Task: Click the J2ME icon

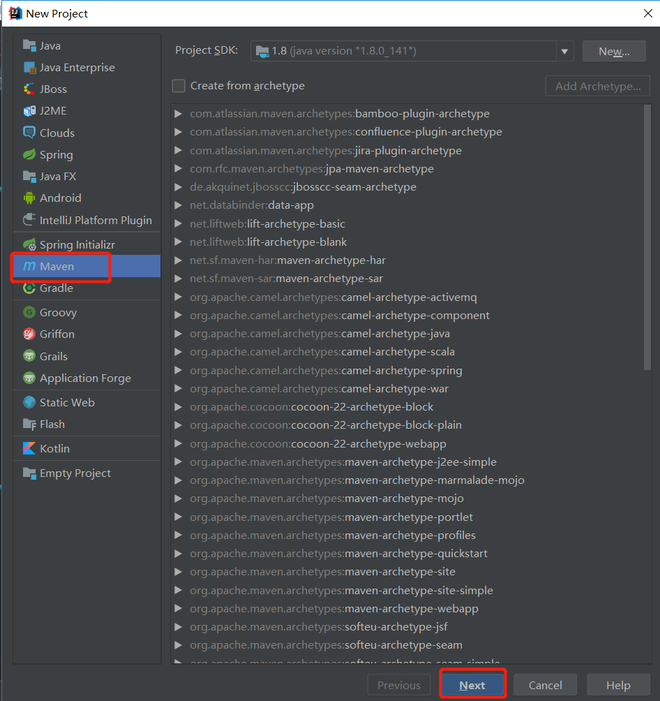Action: [x=29, y=111]
